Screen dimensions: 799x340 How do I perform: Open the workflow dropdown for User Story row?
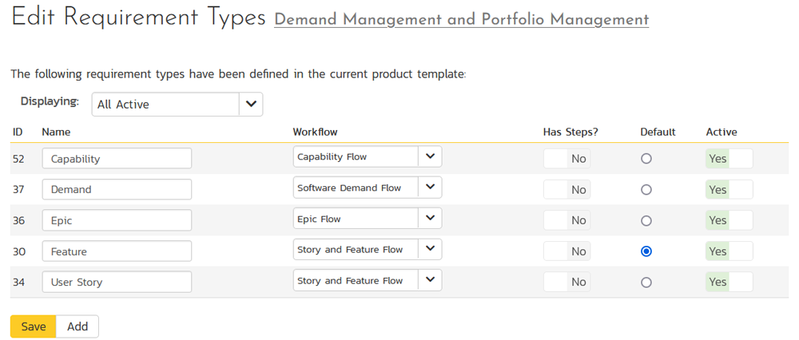click(430, 281)
